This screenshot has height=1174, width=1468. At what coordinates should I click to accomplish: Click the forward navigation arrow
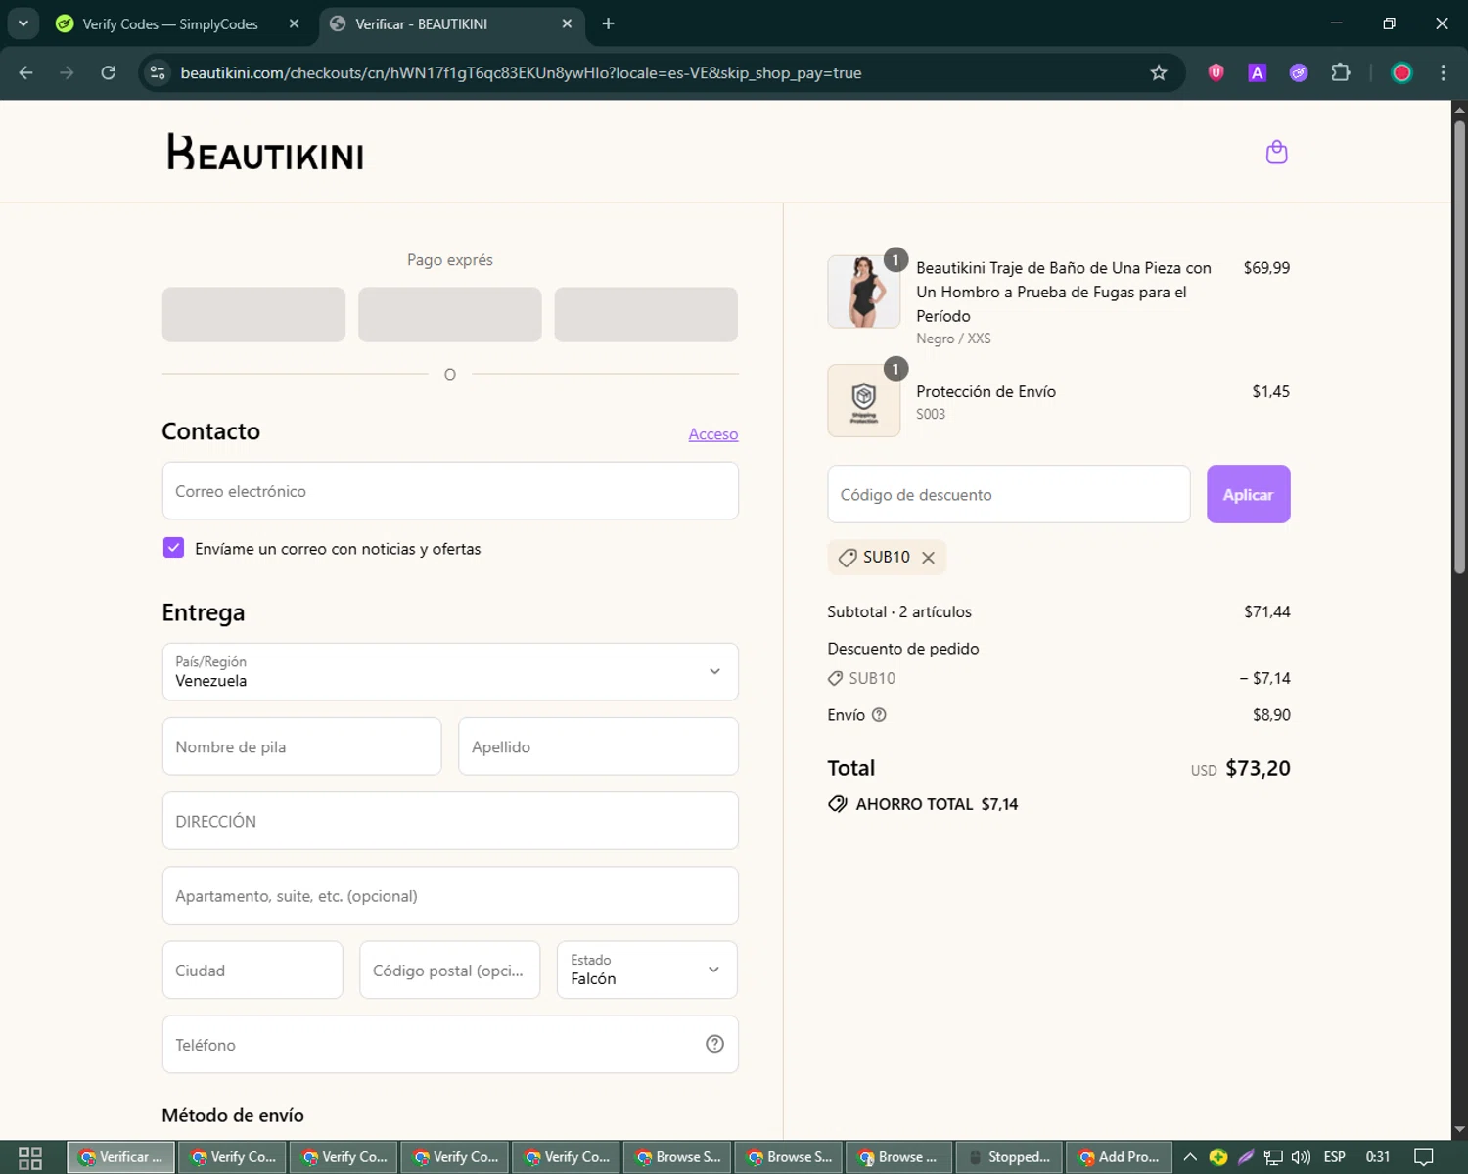tap(67, 73)
